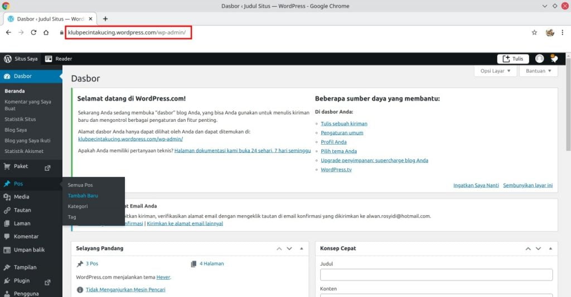Open Kategori from Pos submenu
Image resolution: width=571 pixels, height=297 pixels.
tap(78, 206)
